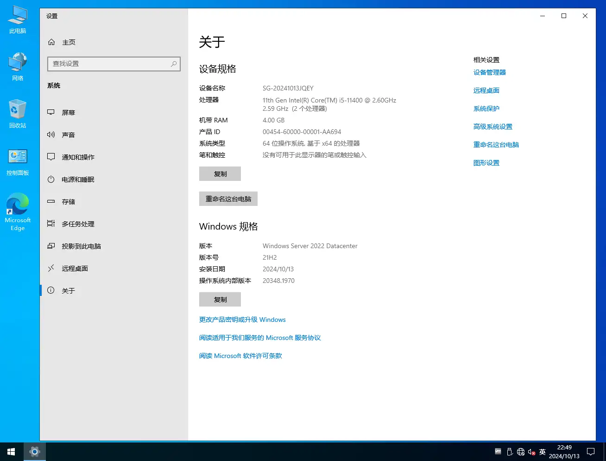The image size is (606, 461).
Task: Open 设备管理器 related link
Action: click(490, 72)
